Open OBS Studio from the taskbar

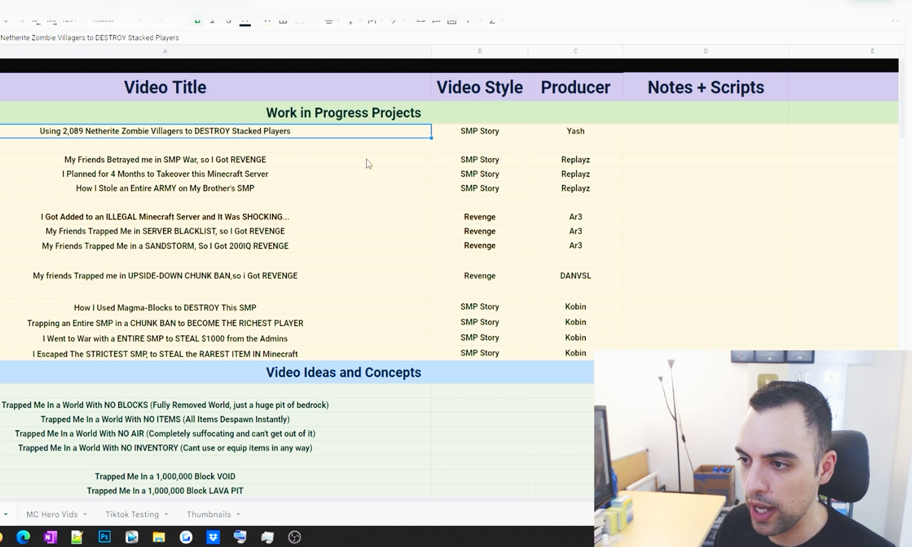294,537
